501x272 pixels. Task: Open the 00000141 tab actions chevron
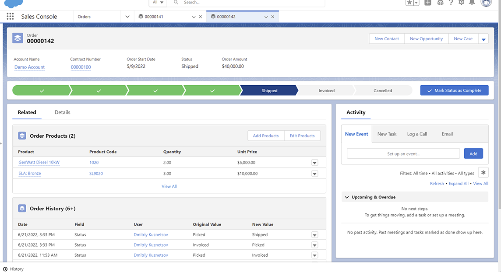[x=194, y=17]
